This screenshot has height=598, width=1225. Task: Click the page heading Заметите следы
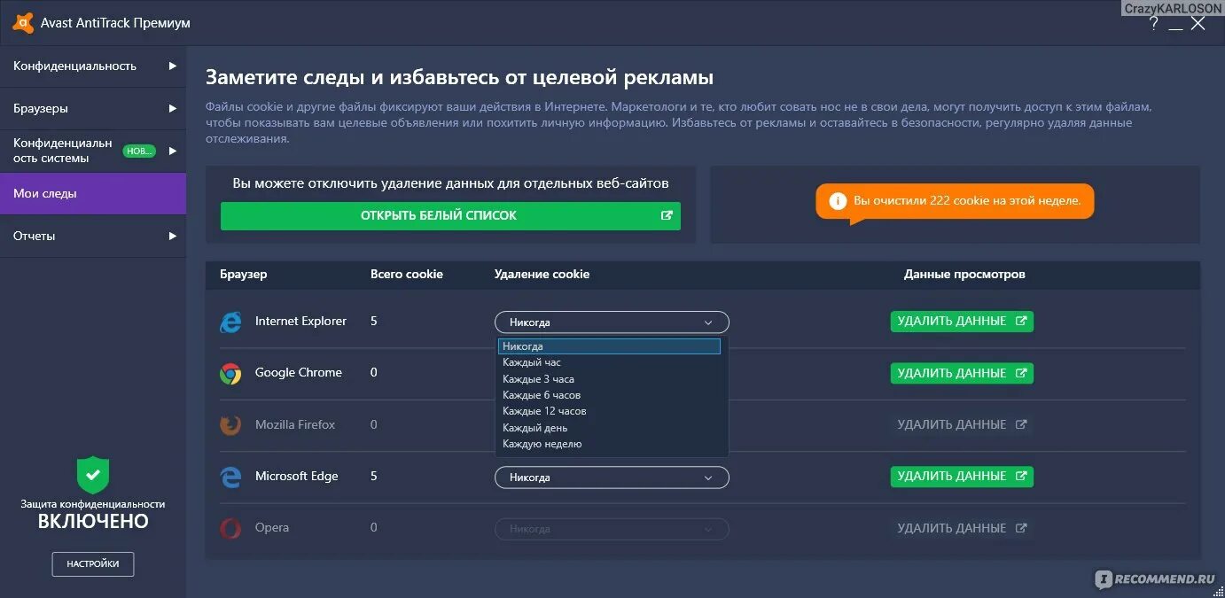coord(459,77)
